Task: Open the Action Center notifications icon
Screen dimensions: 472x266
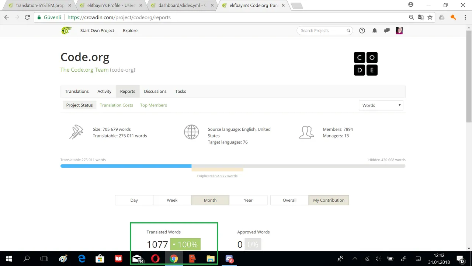Action: click(460, 259)
